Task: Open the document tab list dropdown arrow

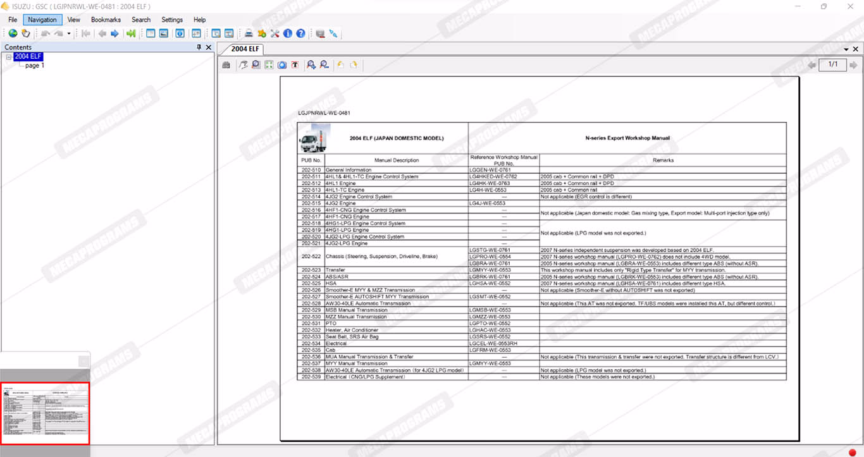Action: (x=847, y=49)
